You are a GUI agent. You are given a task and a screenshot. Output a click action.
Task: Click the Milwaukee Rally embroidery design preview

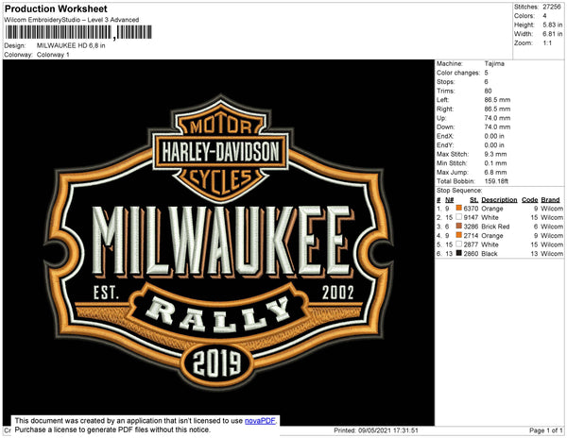218,243
